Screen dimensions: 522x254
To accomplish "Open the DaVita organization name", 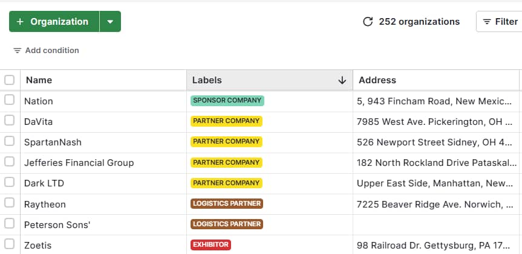I will click(38, 121).
